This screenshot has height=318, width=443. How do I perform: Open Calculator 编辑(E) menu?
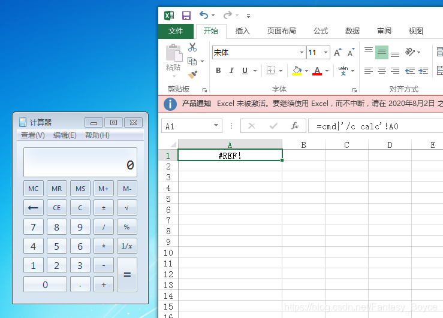click(65, 135)
